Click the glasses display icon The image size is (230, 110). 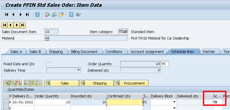tap(78, 15)
